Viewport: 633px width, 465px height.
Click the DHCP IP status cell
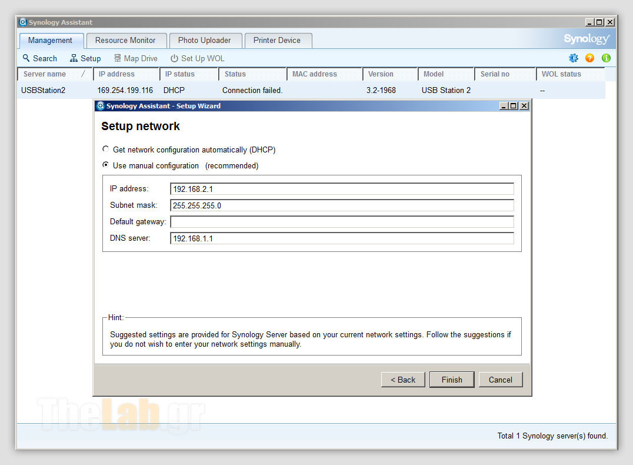pyautogui.click(x=174, y=90)
